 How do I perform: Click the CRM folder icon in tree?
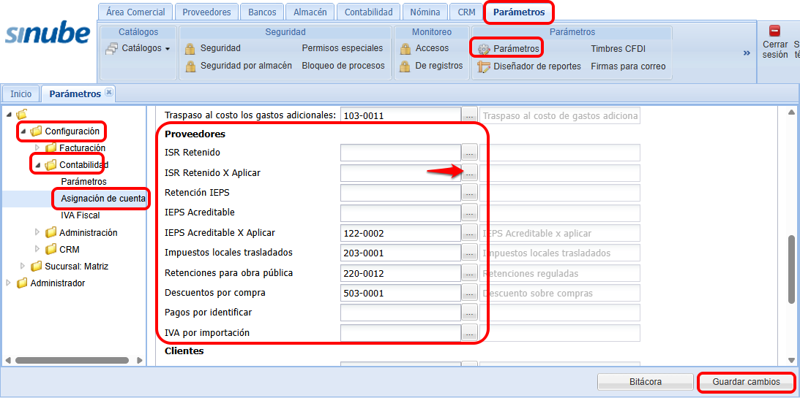pos(51,249)
